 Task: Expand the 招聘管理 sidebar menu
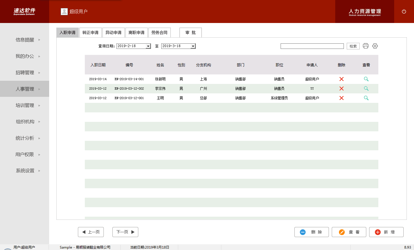coord(25,73)
